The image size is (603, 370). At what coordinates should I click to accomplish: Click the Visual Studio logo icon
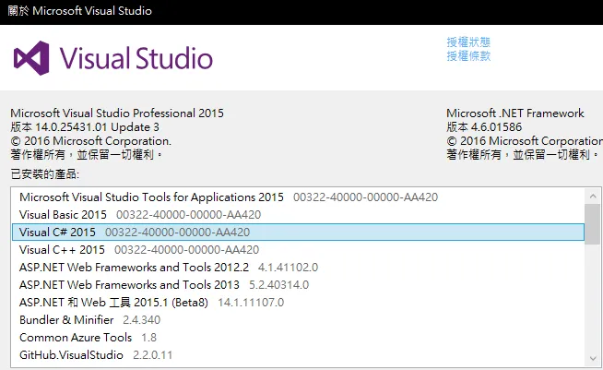(x=31, y=58)
